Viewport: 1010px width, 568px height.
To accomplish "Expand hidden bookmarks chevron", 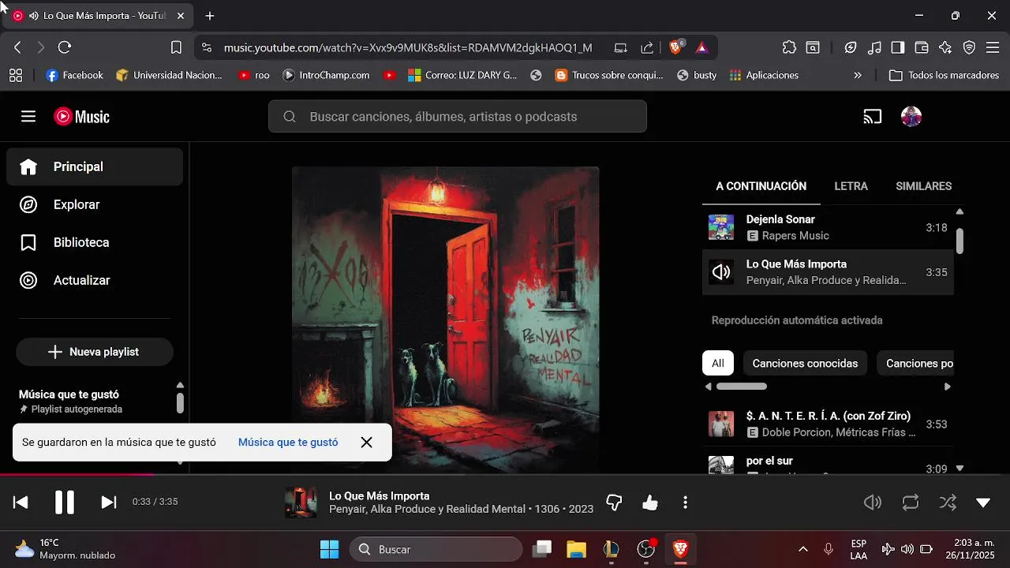I will coord(858,76).
